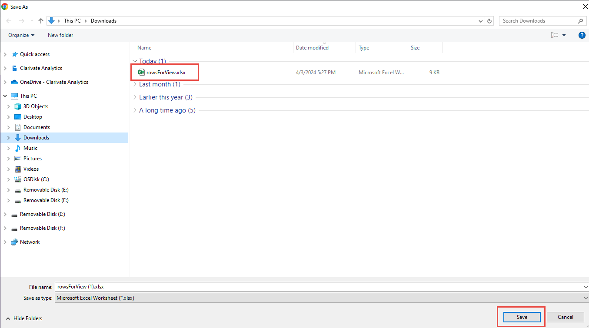Screen dimensions: 589x328
Task: Select Removable Disk (F:) under This PC
Action: tap(46, 200)
